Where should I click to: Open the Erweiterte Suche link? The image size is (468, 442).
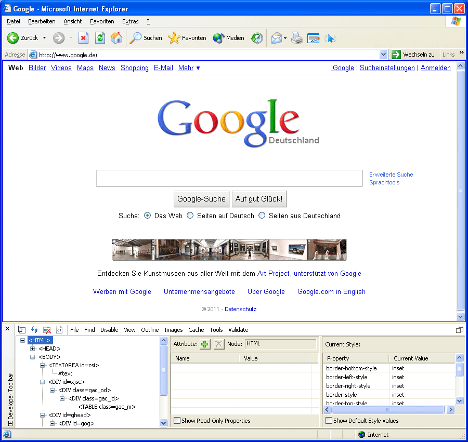391,175
